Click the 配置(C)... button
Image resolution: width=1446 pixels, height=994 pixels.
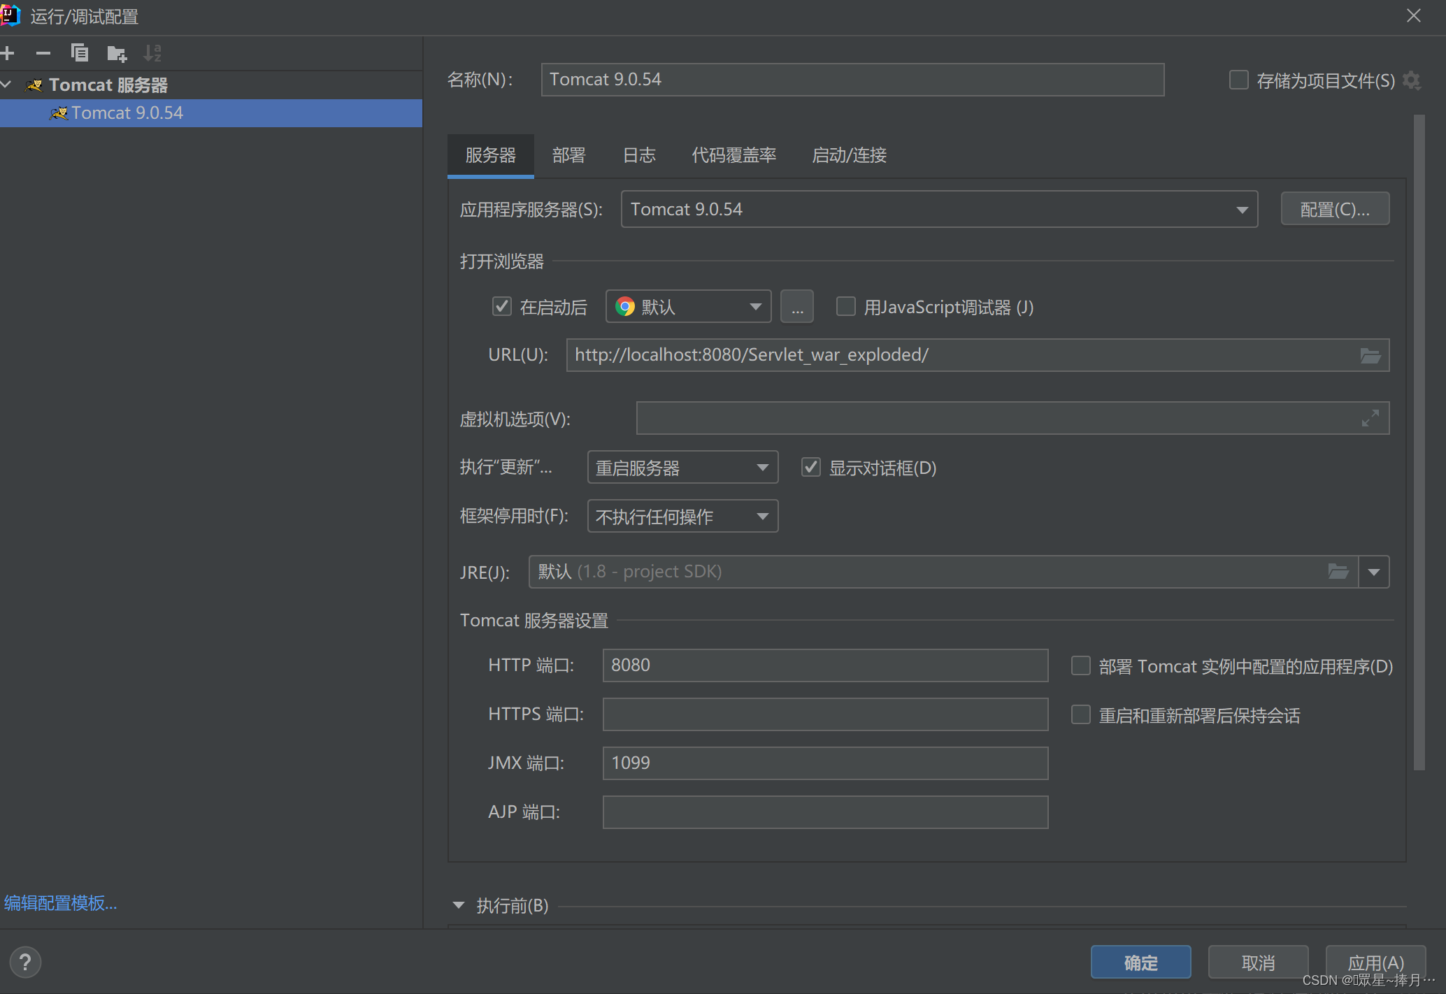click(x=1335, y=209)
